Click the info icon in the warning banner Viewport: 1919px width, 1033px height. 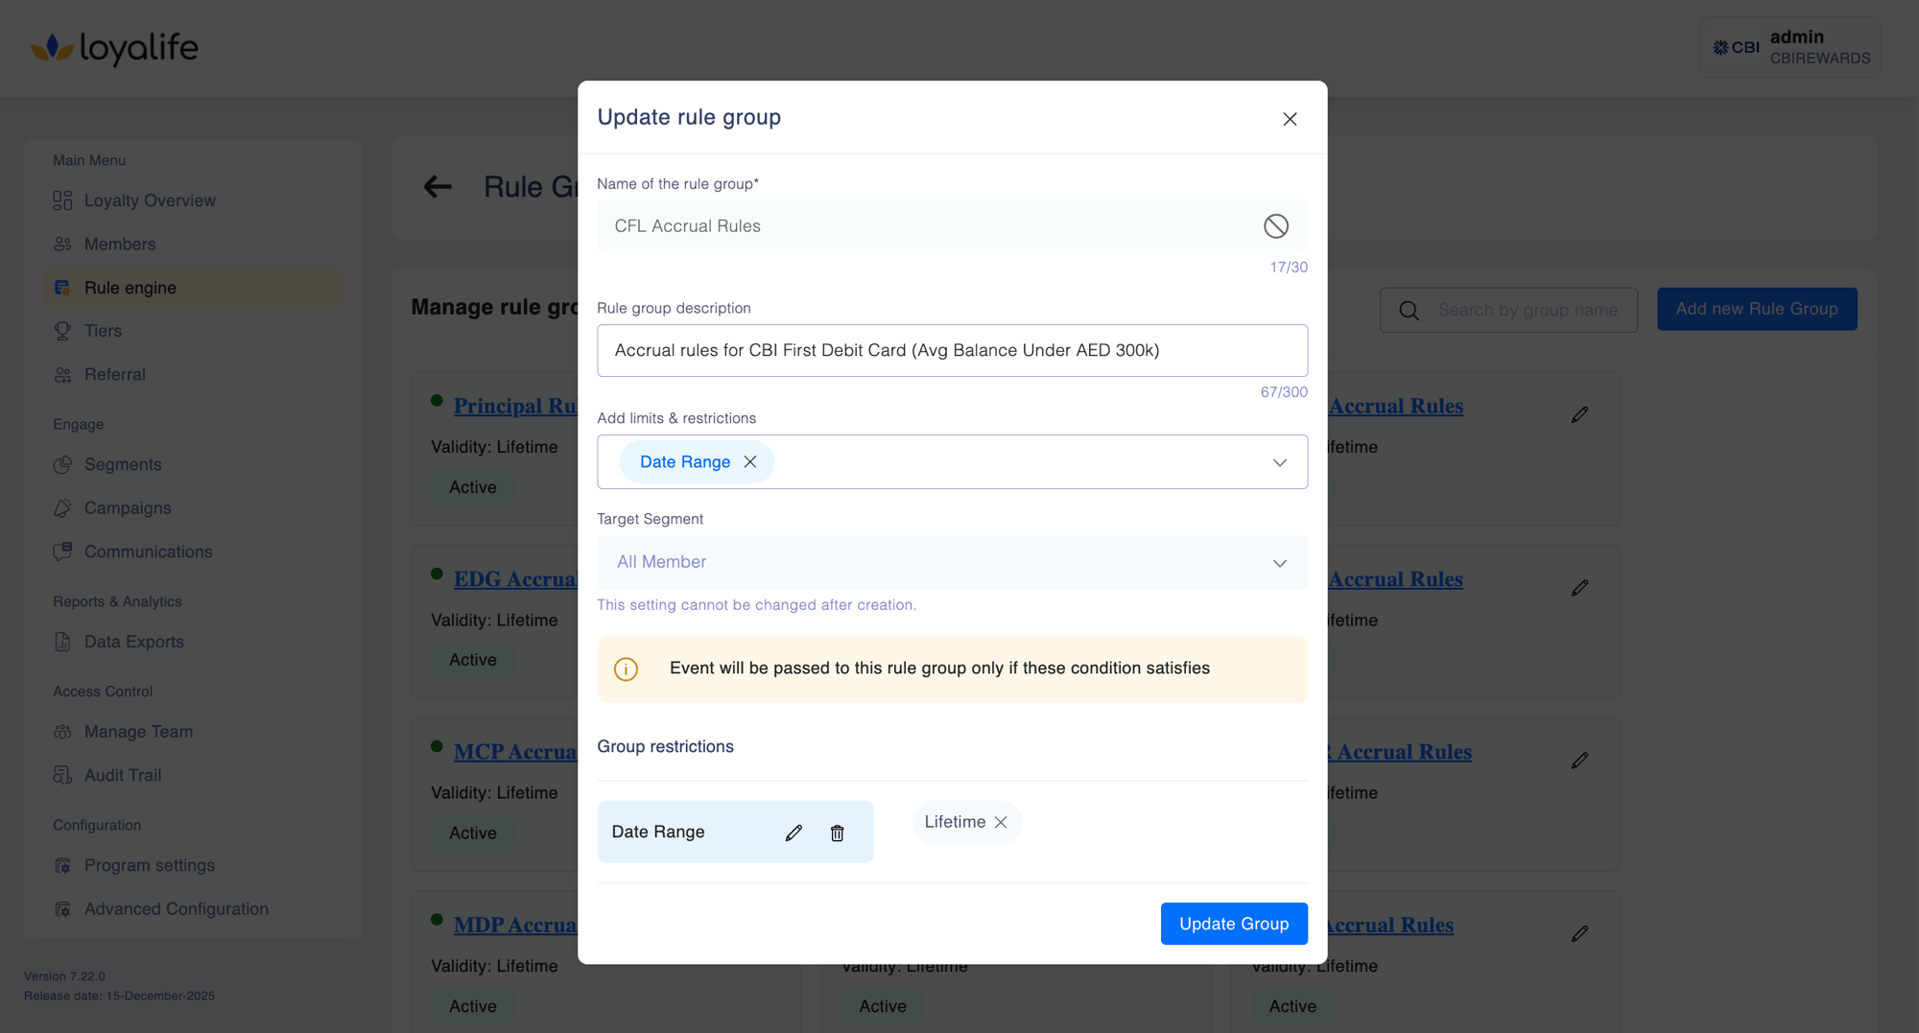coord(626,669)
